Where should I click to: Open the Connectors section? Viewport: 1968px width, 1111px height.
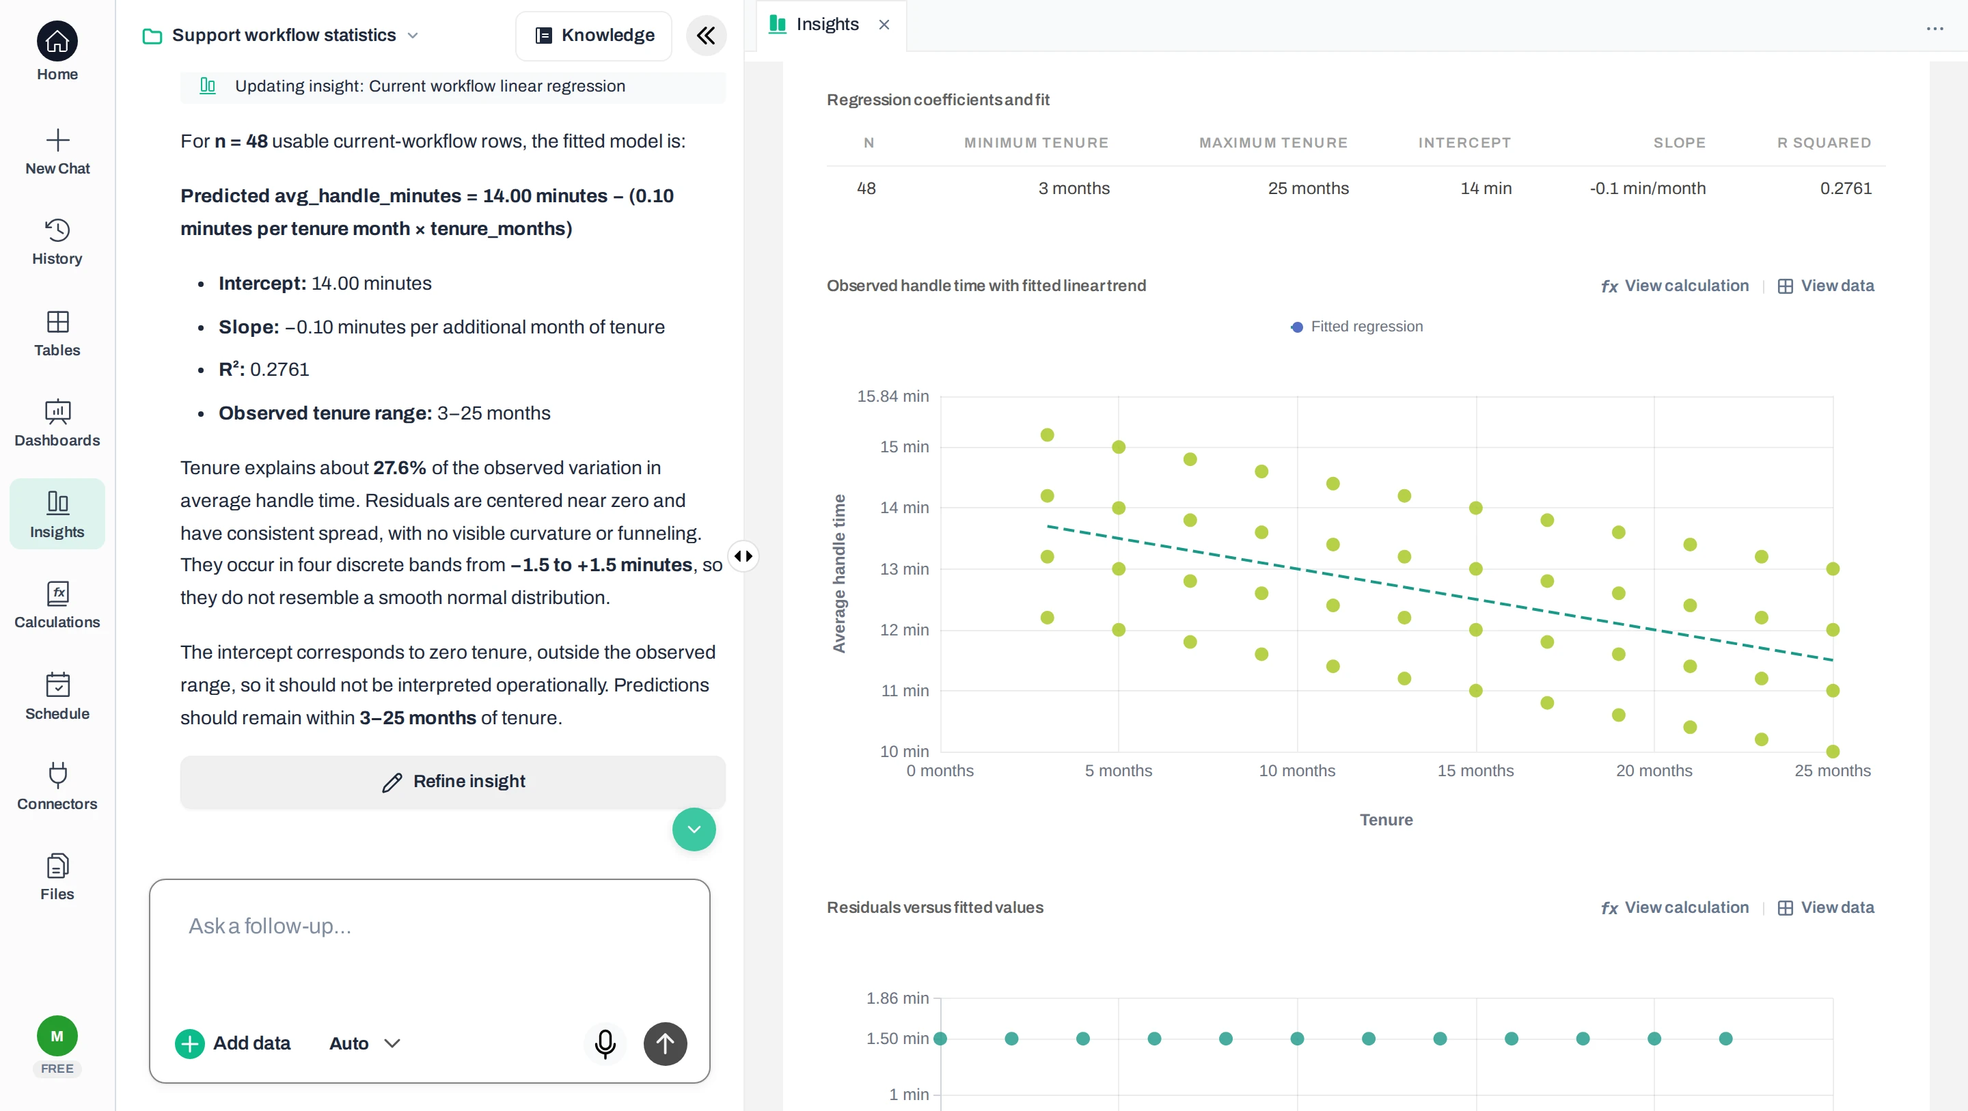(57, 787)
